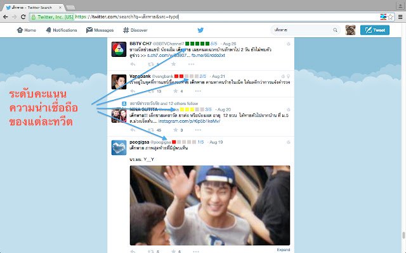This screenshot has height=253, width=406.
Task: Open NINA SUTITA profile avatar
Action: point(119,115)
